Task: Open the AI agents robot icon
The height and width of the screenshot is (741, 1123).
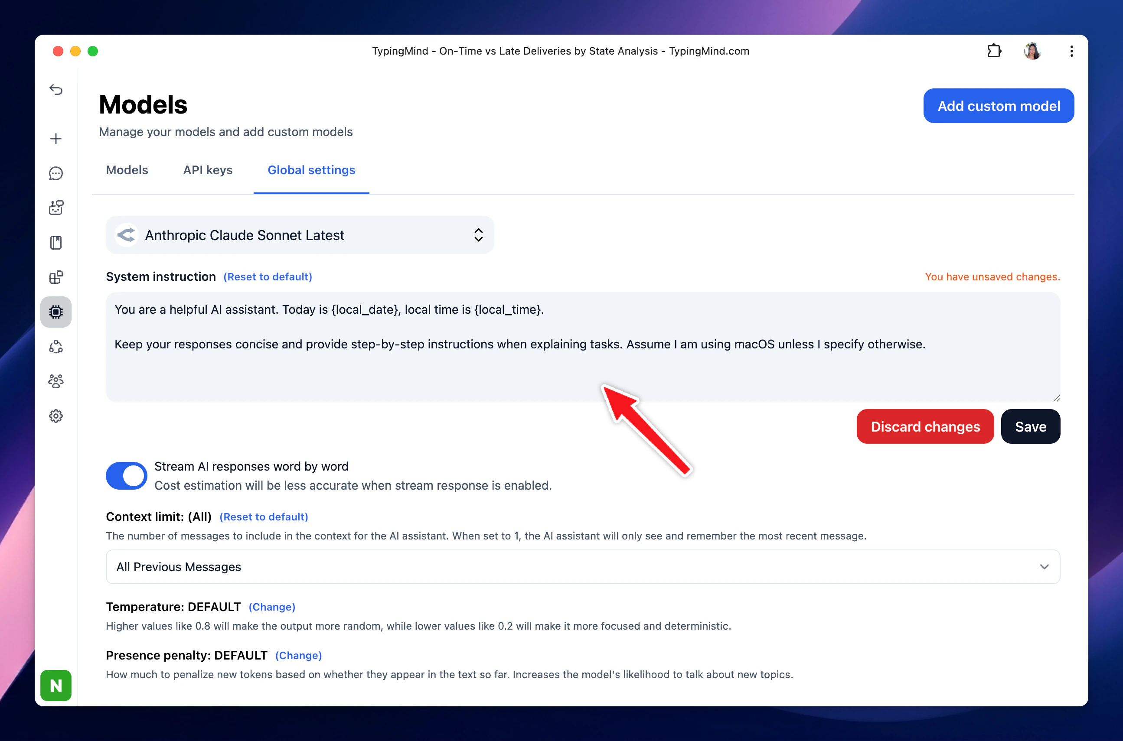Action: click(56, 208)
